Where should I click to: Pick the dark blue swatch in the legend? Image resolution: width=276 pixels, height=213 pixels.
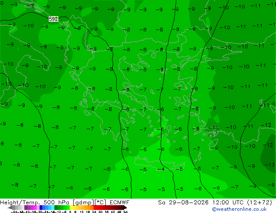[41, 207]
